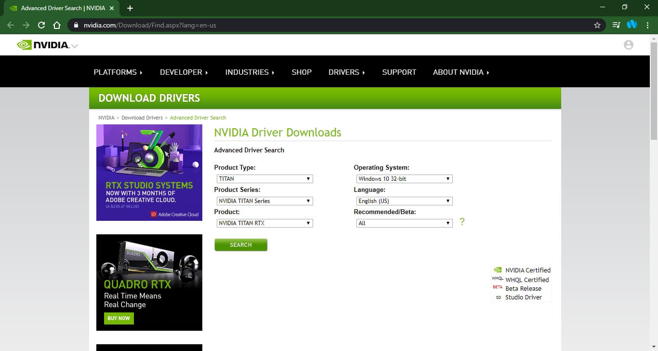The image size is (658, 351).
Task: Click Advanced Driver Search breadcrumb
Action: tap(198, 118)
